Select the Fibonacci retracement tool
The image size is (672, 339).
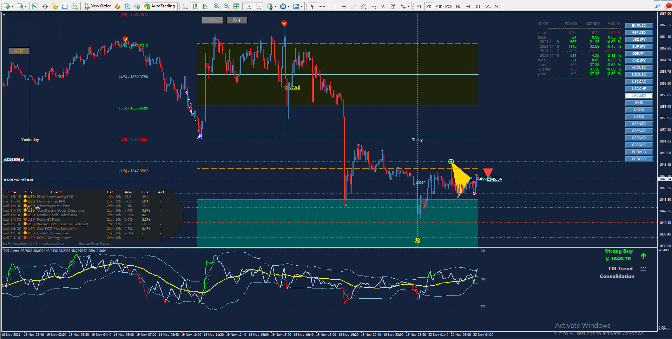(x=373, y=6)
